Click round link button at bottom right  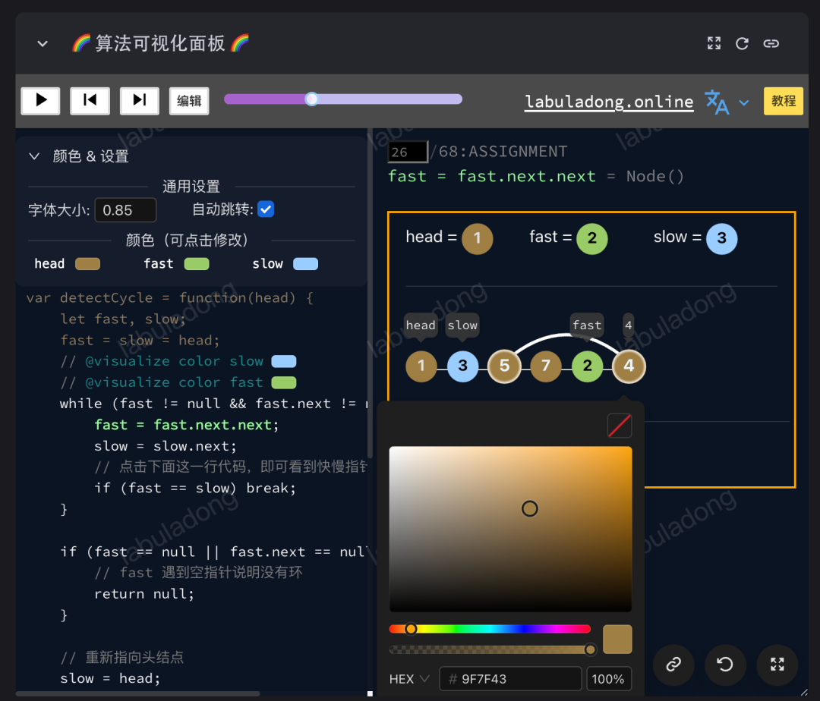673,665
